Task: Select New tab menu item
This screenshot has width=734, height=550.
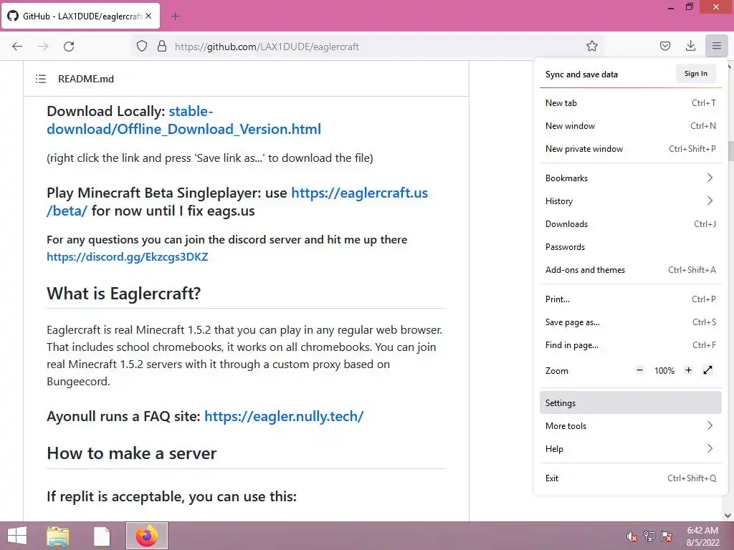Action: point(631,103)
